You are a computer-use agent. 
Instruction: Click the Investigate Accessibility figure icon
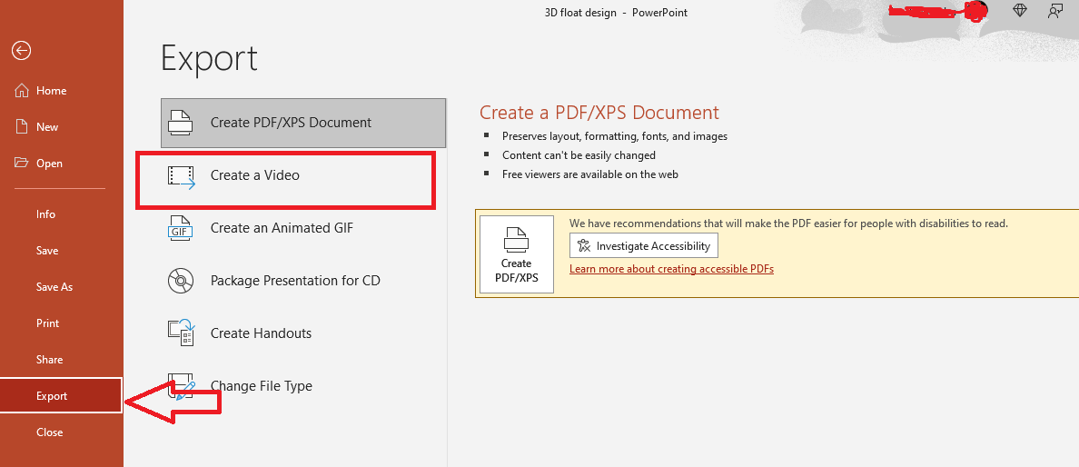coord(584,246)
